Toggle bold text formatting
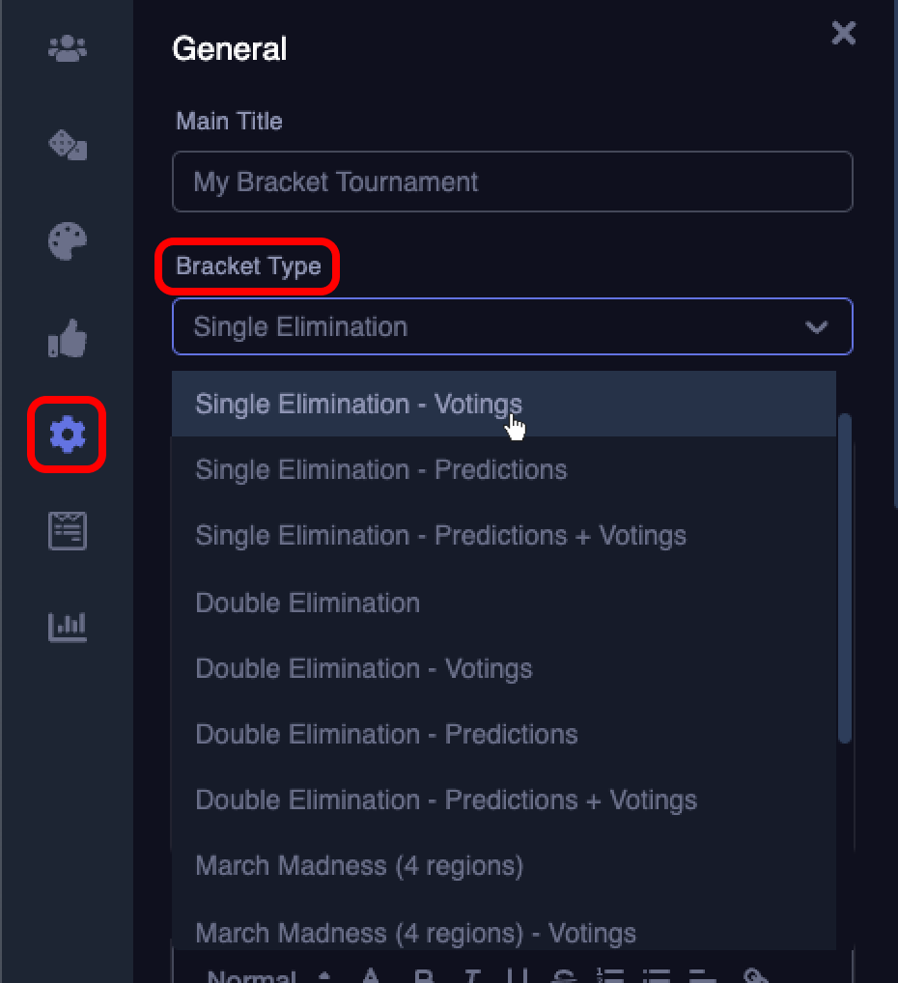 (x=424, y=975)
